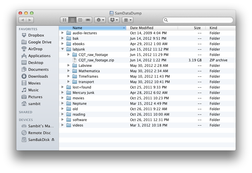Click the back navigation arrow

(23, 20)
